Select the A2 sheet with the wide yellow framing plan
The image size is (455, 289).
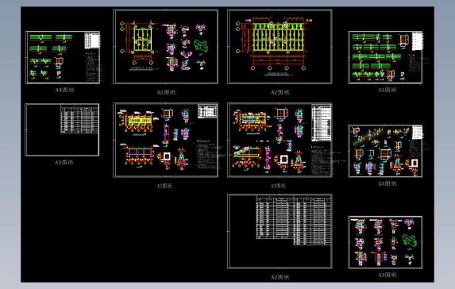[x=280, y=47]
